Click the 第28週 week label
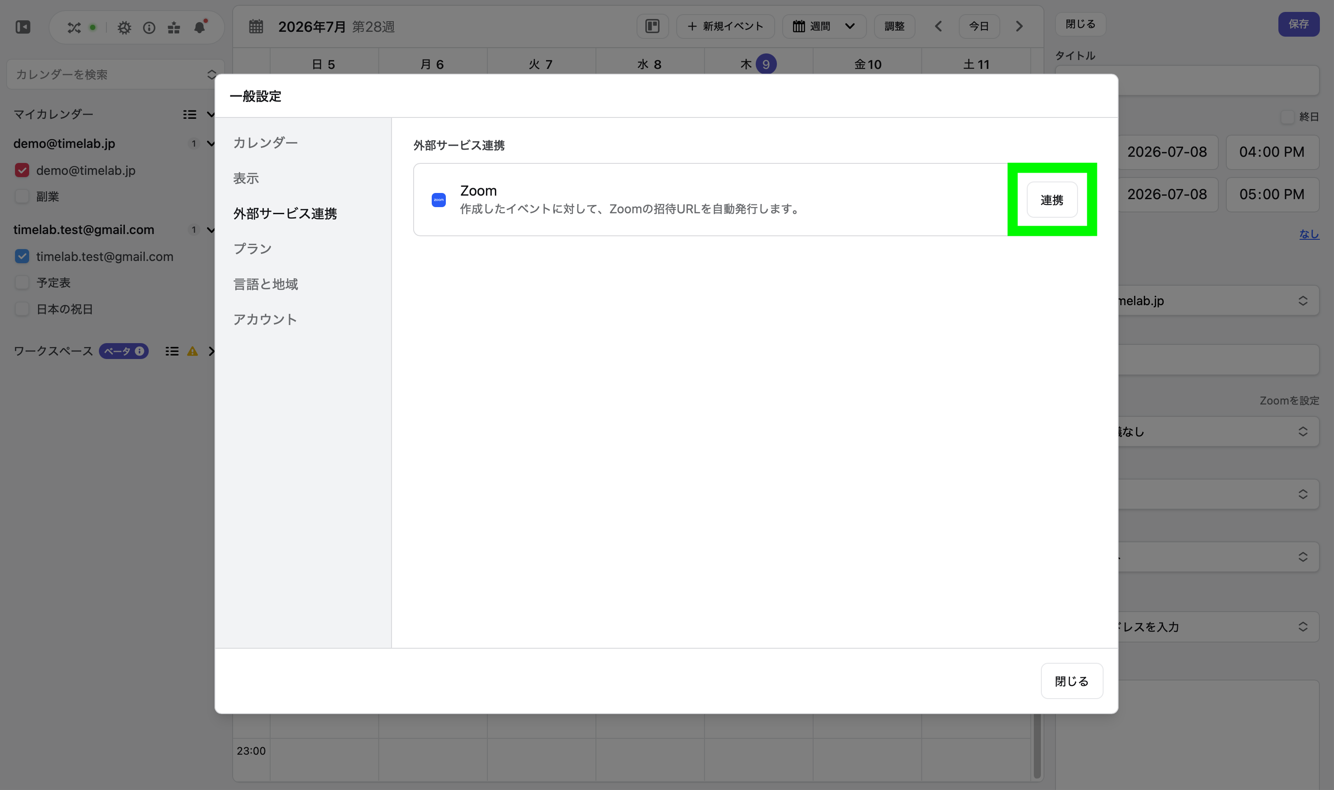The image size is (1334, 790). point(373,26)
